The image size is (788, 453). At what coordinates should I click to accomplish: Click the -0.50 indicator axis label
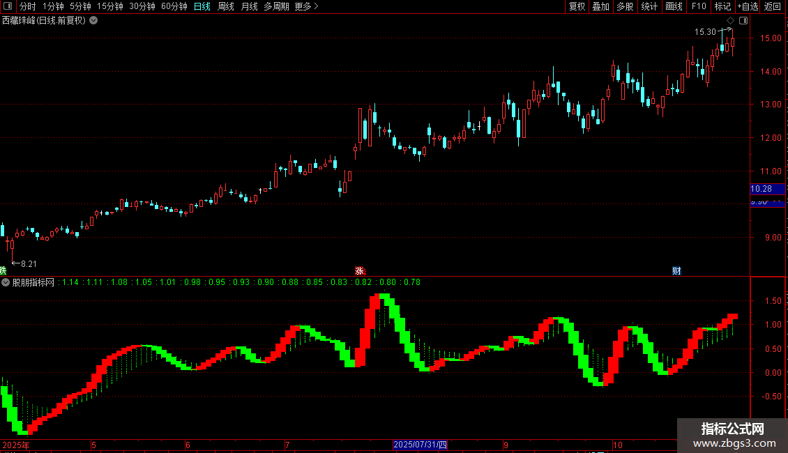click(771, 397)
